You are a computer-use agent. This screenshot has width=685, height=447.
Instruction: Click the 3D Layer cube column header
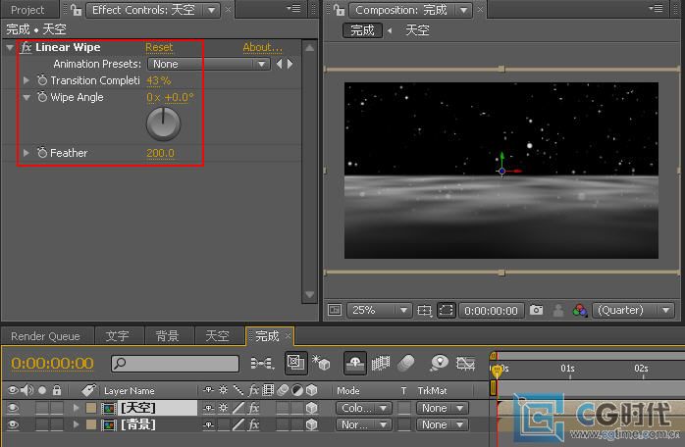[x=311, y=390]
